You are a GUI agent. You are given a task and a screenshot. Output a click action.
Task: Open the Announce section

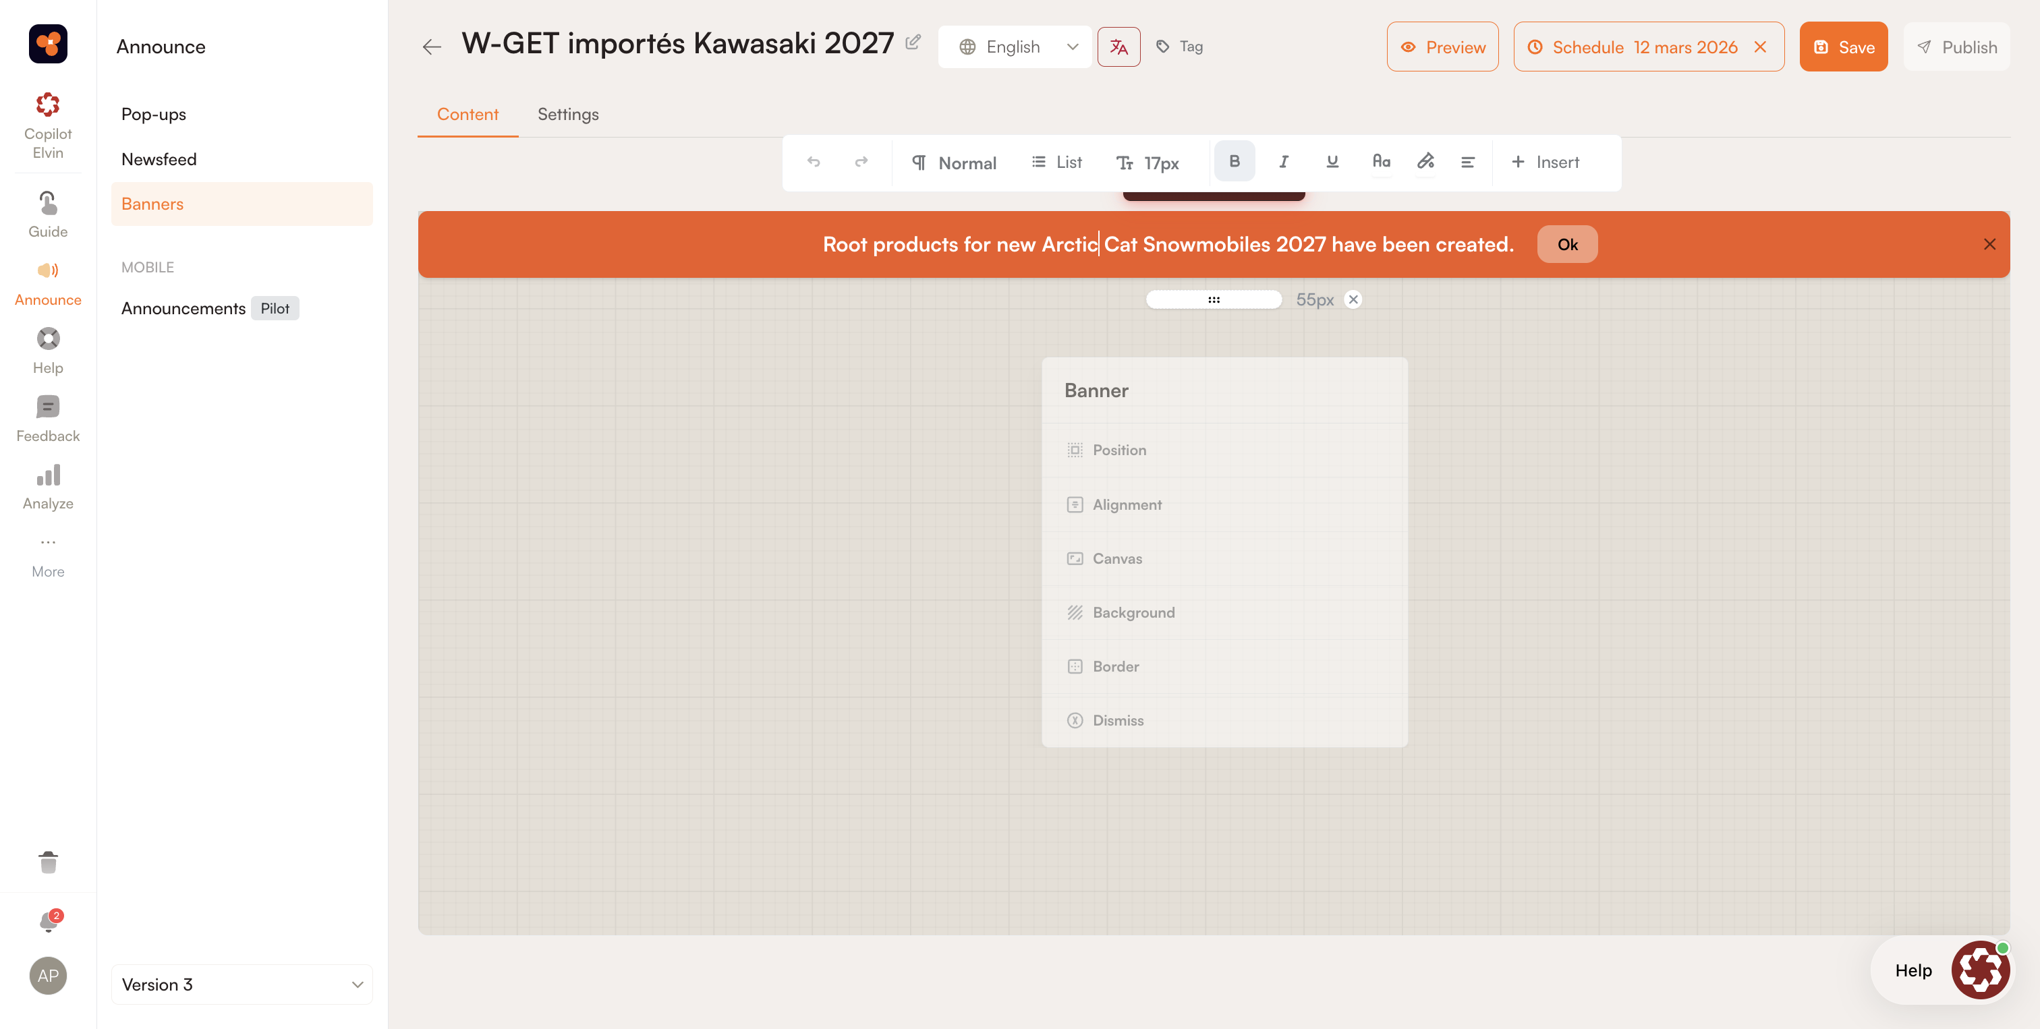47,283
